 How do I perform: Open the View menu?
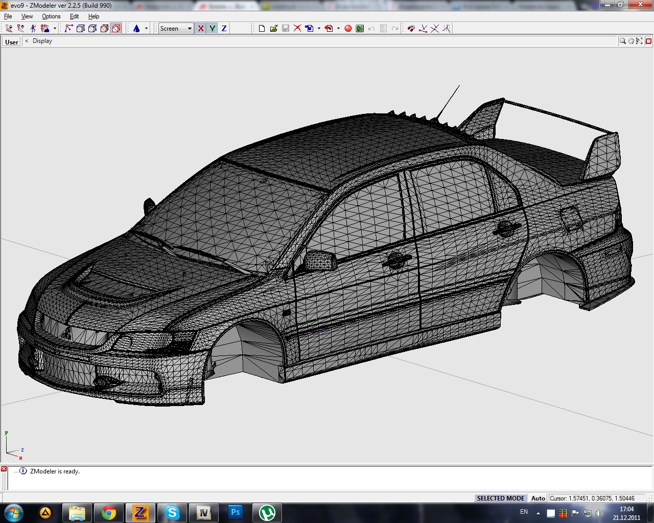click(x=27, y=16)
